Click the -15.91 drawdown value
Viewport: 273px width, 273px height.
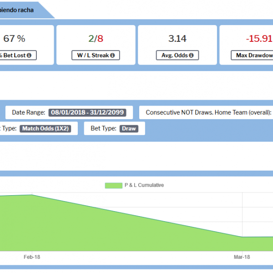coord(259,39)
